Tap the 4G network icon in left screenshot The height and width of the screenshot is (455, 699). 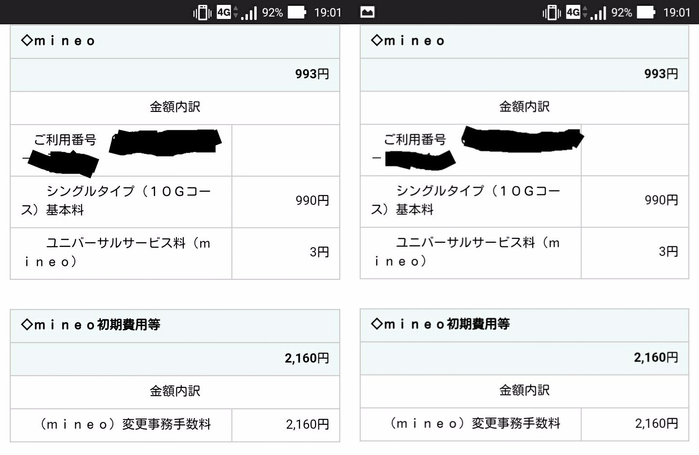pos(224,12)
